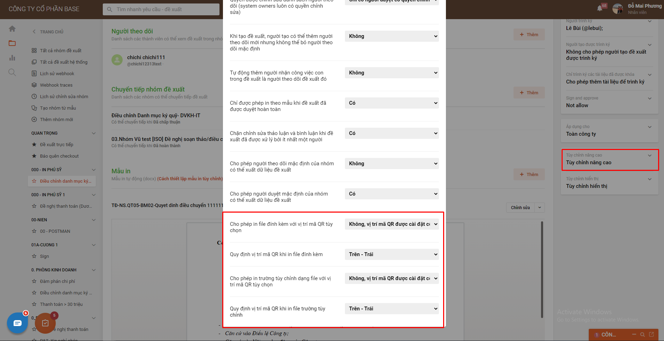The height and width of the screenshot is (341, 664).
Task: Open Cách thiết lập mẫu in tùy chỉnh link
Action: pos(190,179)
